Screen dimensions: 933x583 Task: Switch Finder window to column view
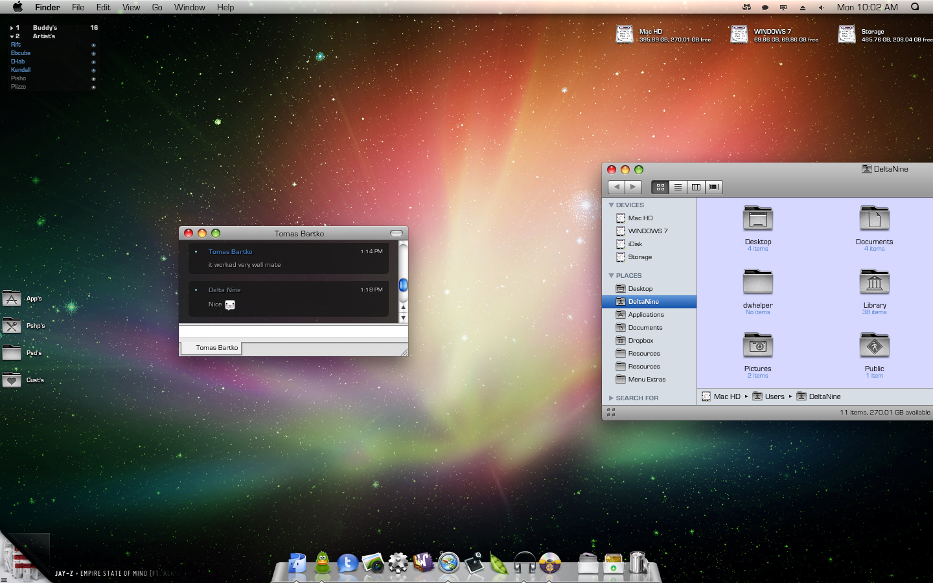click(696, 187)
